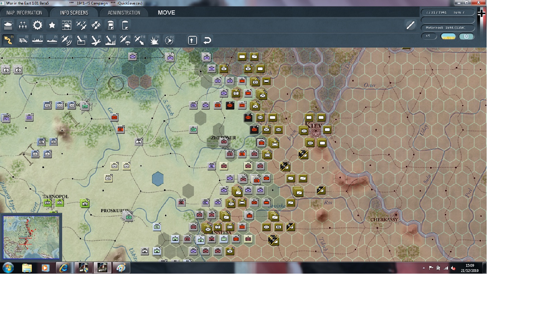
Task: Click the crossed arrows reinforcement icon
Action: point(96,25)
